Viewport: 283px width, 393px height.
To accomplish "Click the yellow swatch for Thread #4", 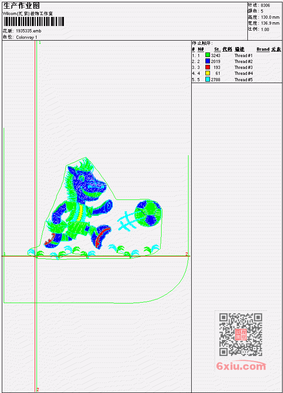I will click(x=208, y=73).
